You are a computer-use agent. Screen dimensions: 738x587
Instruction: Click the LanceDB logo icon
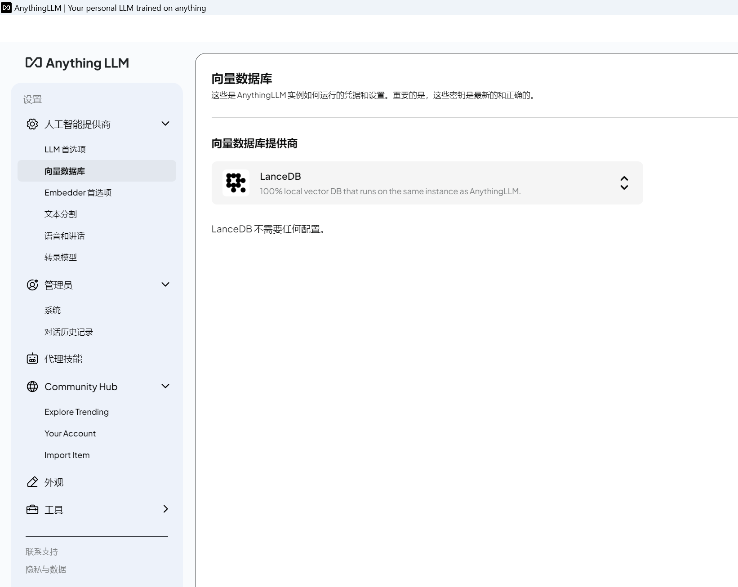coord(236,183)
